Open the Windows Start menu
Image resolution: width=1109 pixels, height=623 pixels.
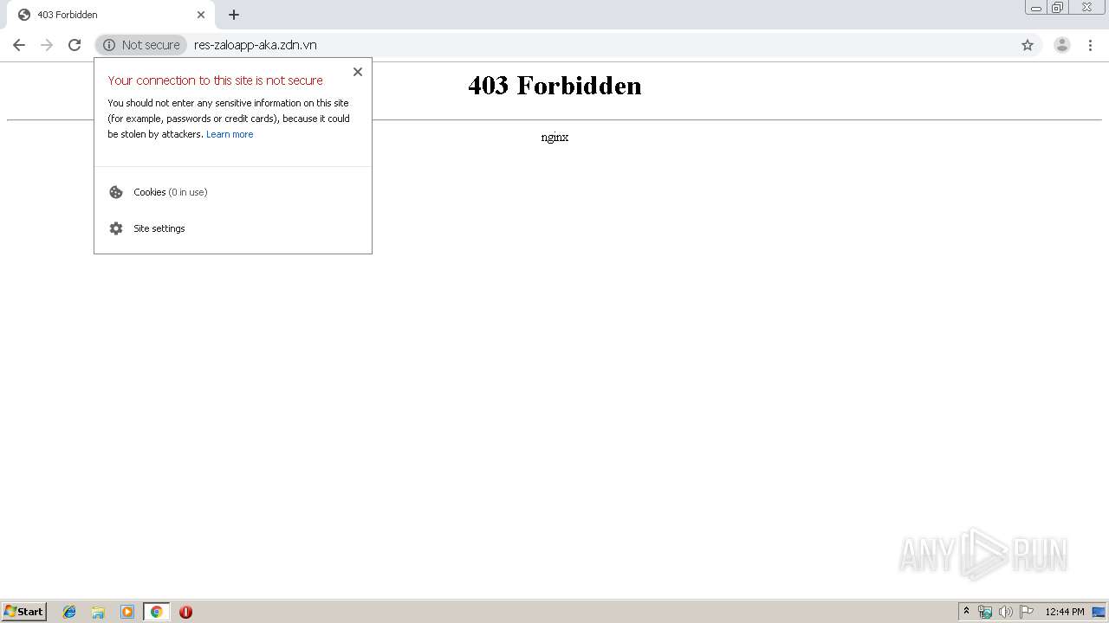point(24,612)
